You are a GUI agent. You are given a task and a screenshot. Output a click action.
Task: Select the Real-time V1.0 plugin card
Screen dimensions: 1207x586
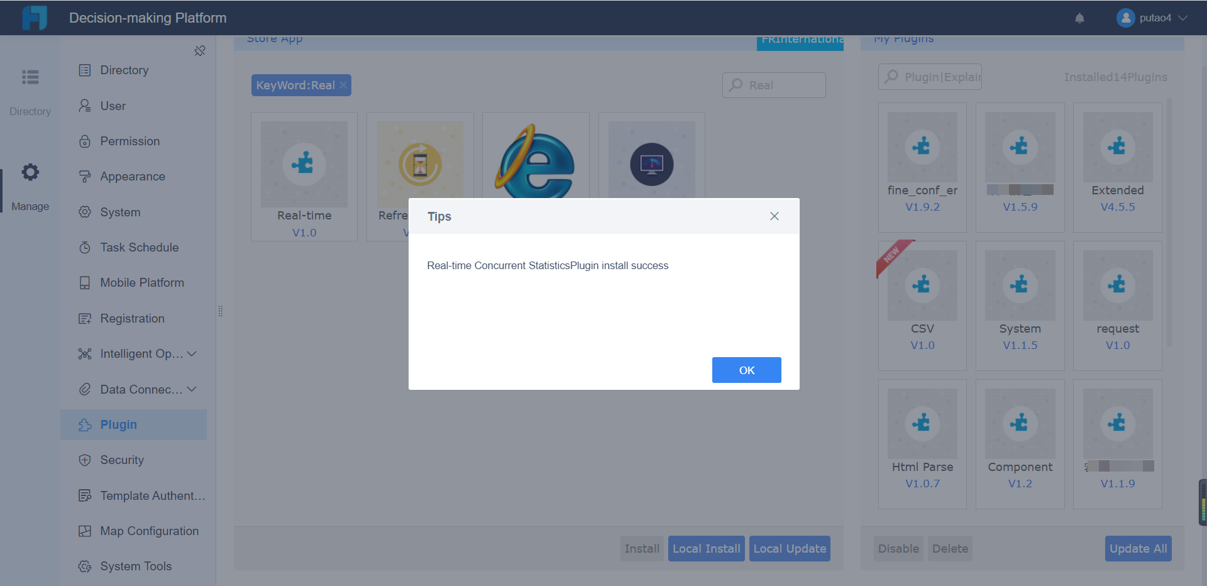(x=304, y=177)
